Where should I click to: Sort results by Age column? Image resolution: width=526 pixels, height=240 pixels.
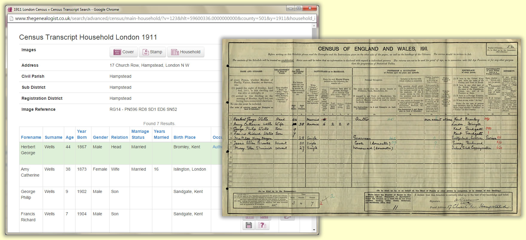[70, 137]
